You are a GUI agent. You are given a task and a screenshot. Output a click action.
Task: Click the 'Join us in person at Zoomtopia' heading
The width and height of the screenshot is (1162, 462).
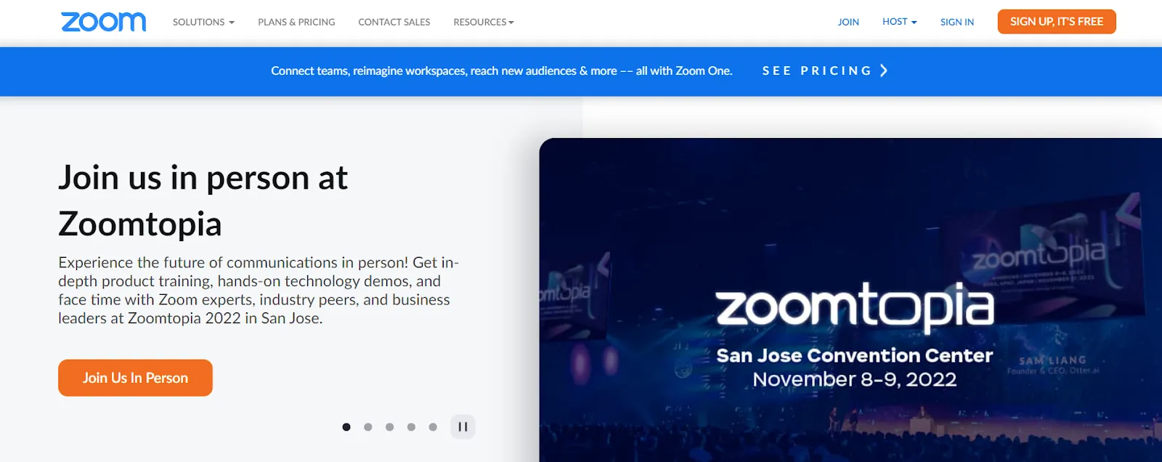pos(203,200)
